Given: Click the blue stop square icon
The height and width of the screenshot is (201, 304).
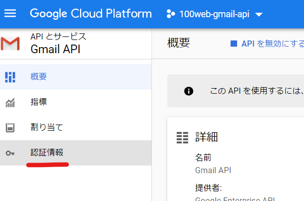Looking at the screenshot, I should click(x=234, y=44).
